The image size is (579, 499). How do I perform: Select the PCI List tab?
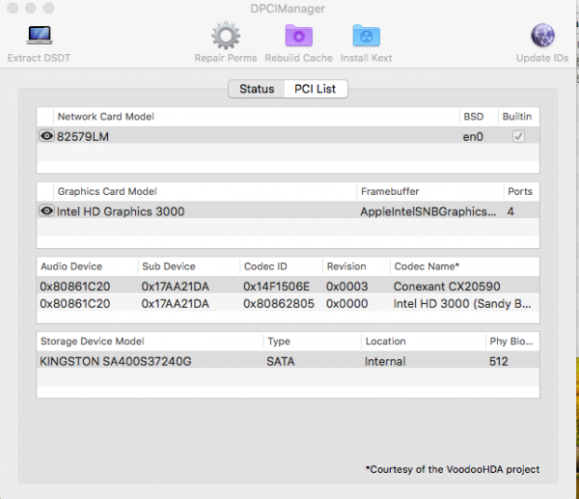[x=315, y=89]
